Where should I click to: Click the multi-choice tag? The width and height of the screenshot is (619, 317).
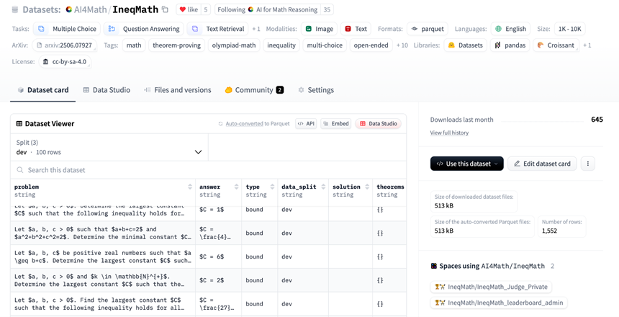tap(325, 45)
